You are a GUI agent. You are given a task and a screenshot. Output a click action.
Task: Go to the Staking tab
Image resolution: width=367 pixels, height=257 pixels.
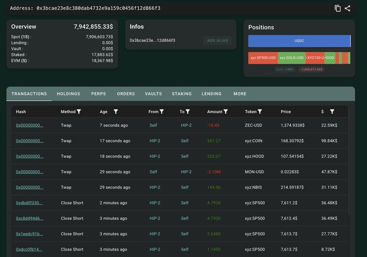coord(182,94)
